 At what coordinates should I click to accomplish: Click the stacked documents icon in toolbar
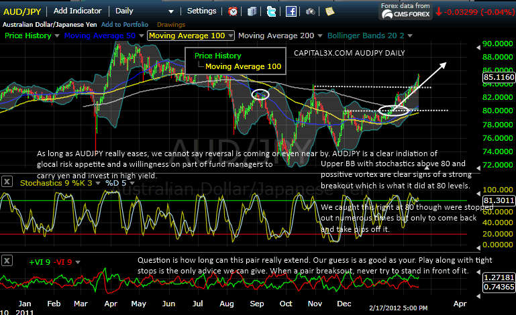(252, 11)
